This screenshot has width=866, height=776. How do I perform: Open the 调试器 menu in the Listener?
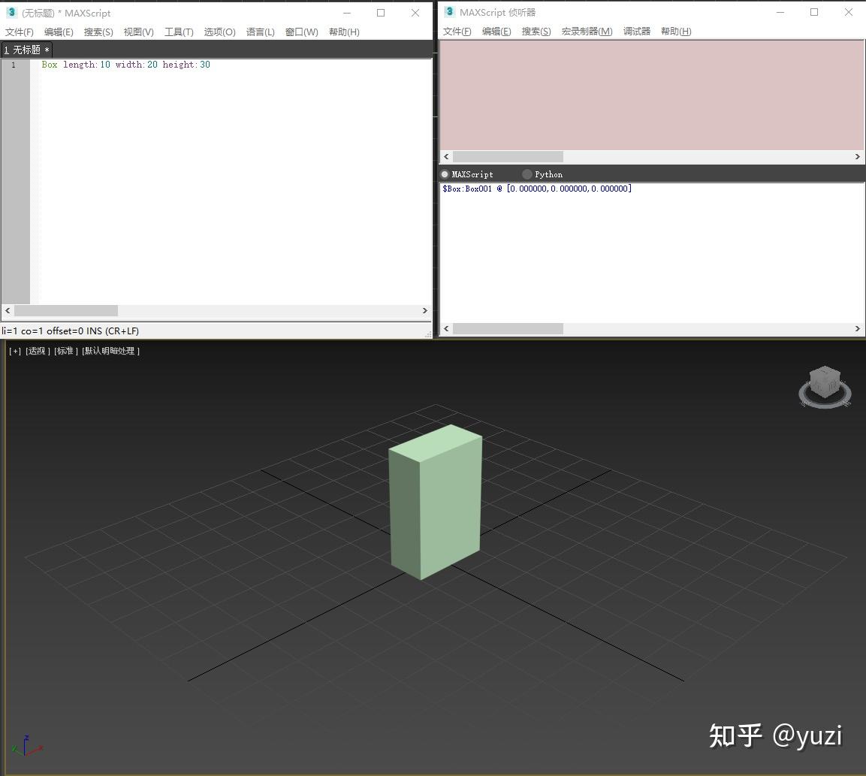(637, 31)
